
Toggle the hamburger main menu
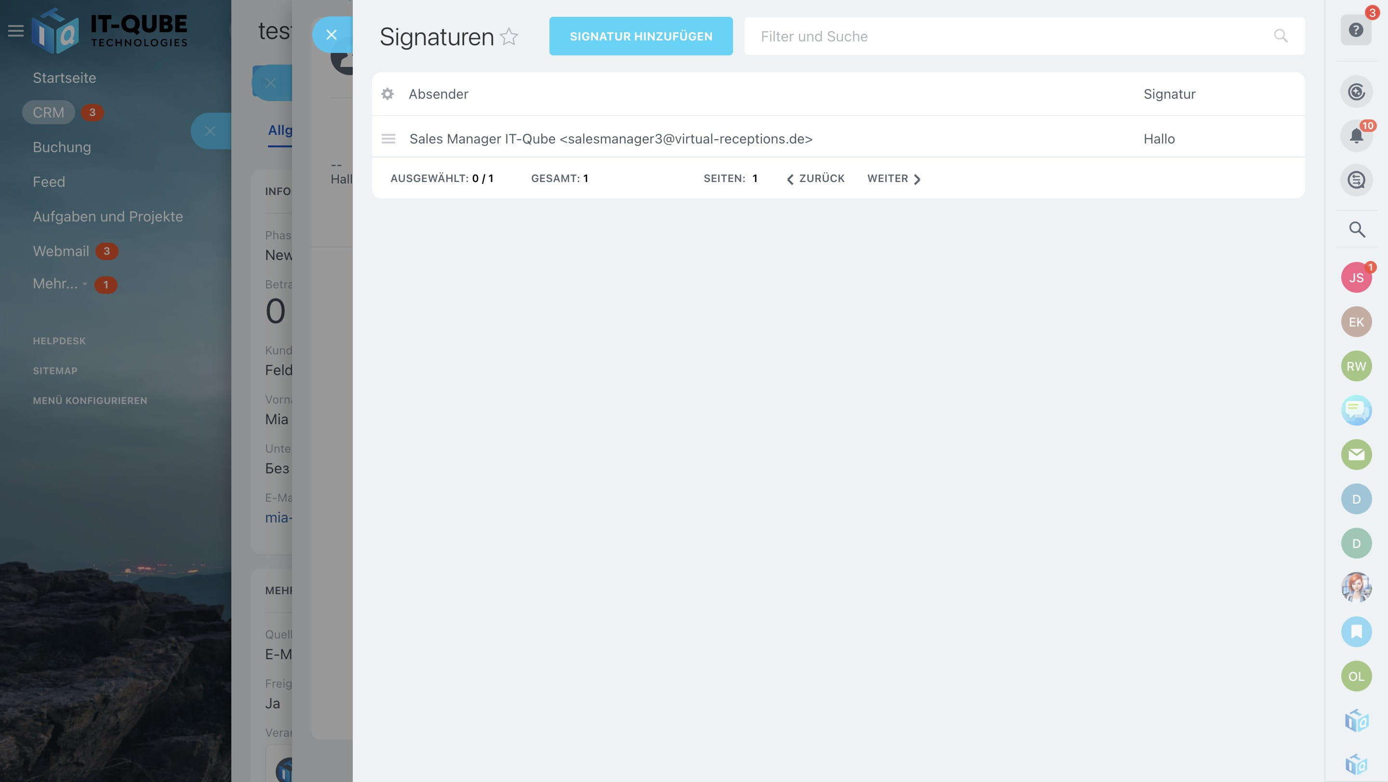[x=15, y=31]
